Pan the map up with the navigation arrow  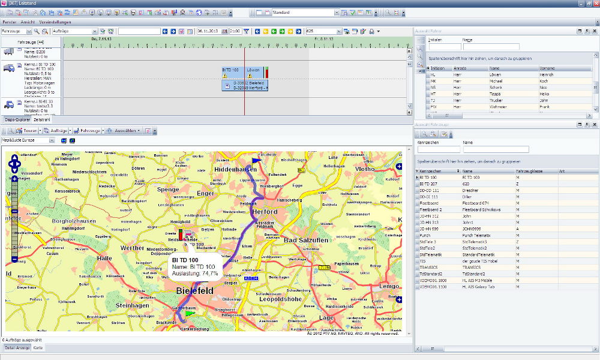tap(14, 157)
